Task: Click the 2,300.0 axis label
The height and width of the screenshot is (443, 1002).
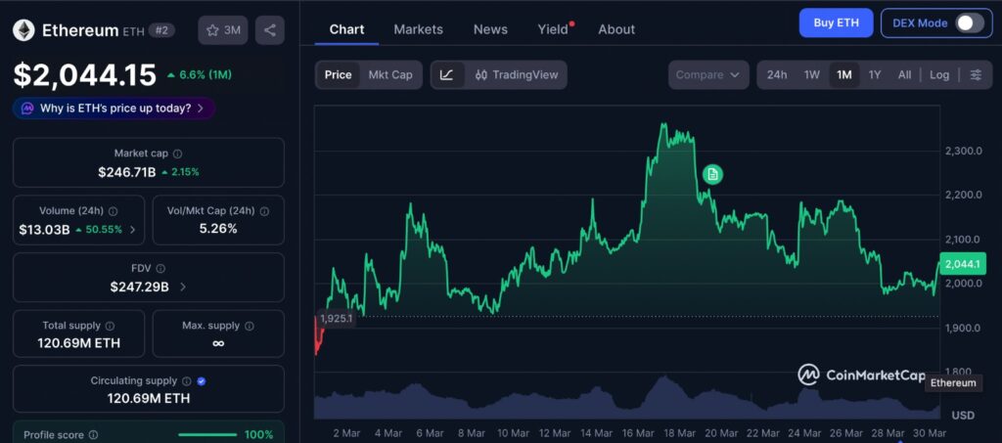Action: (964, 152)
